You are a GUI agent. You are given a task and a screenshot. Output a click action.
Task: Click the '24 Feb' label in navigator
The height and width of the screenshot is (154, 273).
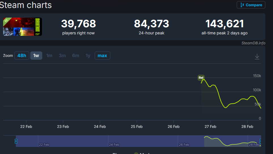click(114, 145)
